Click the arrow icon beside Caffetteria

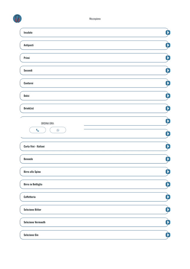[168, 197]
